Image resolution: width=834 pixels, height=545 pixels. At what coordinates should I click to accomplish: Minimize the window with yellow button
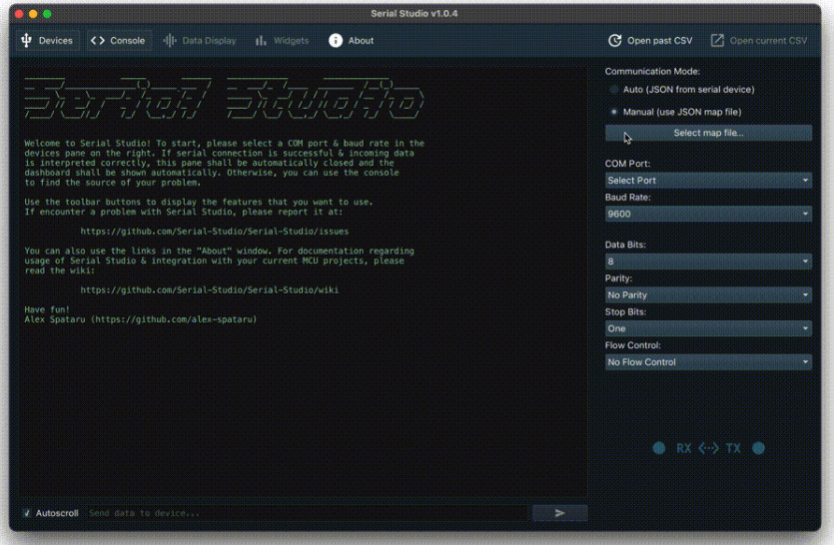[33, 14]
